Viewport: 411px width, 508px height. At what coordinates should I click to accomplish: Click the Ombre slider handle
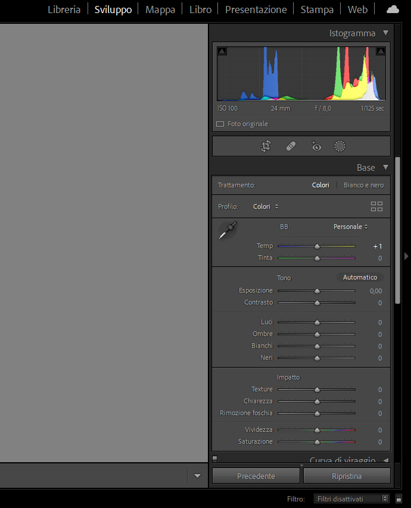click(317, 334)
